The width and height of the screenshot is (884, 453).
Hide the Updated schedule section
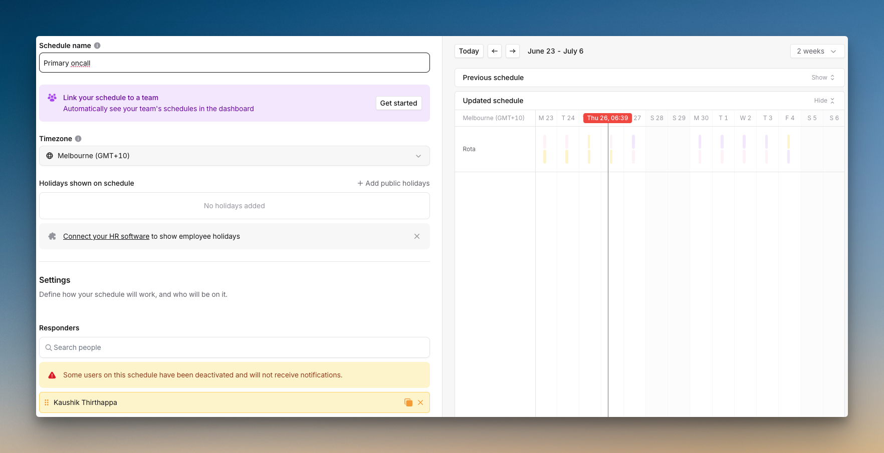(824, 101)
